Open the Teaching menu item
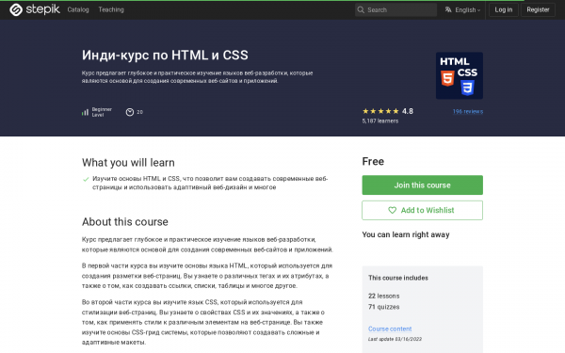The width and height of the screenshot is (565, 353). click(111, 9)
